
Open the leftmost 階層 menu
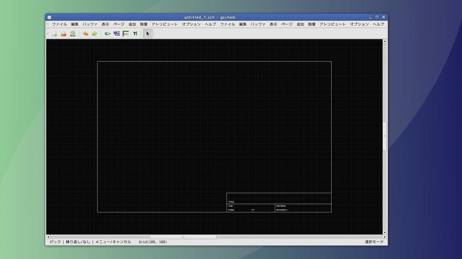[143, 24]
